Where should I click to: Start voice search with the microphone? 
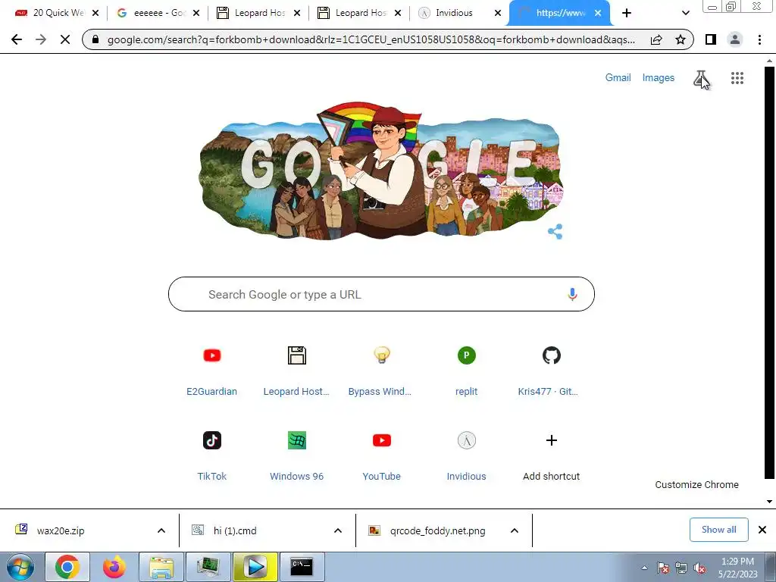[x=572, y=295]
